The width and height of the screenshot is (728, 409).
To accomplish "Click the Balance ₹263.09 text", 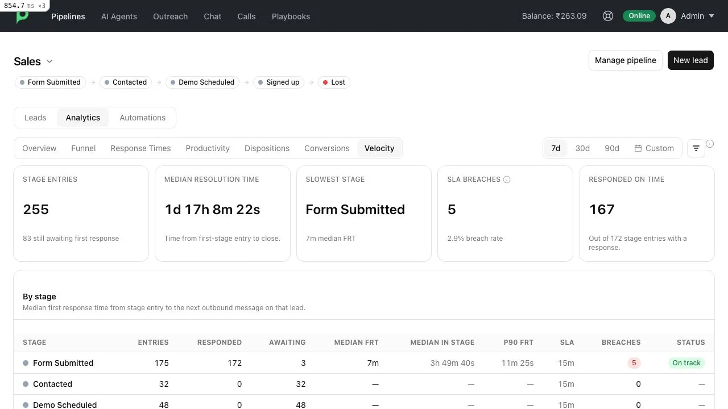I will (554, 16).
